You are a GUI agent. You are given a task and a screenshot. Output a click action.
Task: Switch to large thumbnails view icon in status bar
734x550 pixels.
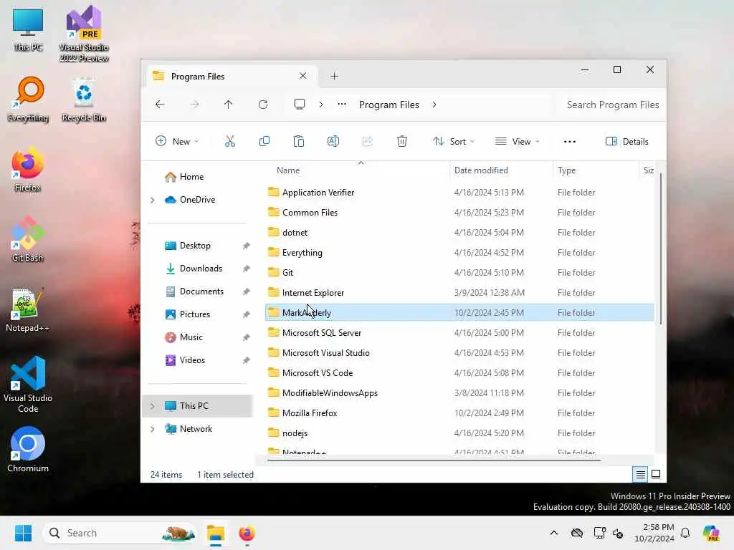(x=656, y=474)
